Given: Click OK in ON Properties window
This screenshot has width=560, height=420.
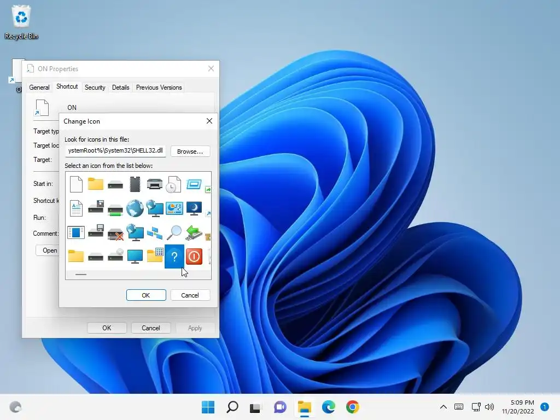Looking at the screenshot, I should [x=107, y=328].
